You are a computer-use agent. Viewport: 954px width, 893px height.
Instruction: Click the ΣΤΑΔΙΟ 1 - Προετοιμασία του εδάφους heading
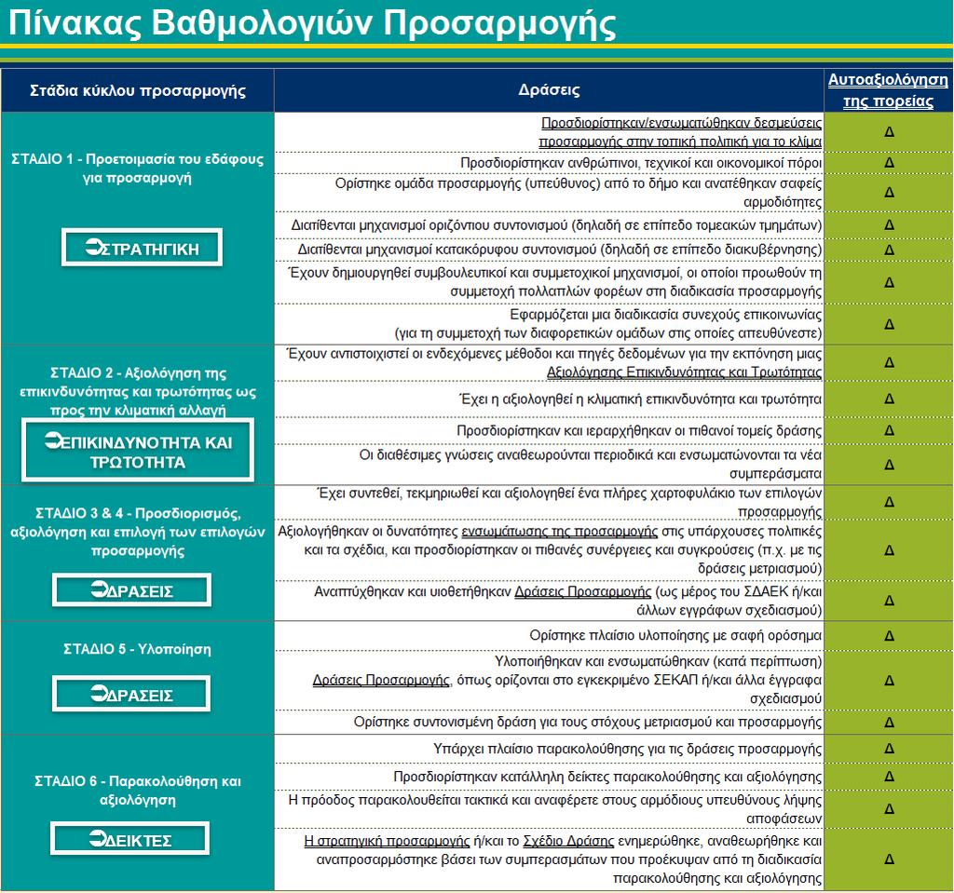[x=138, y=169]
